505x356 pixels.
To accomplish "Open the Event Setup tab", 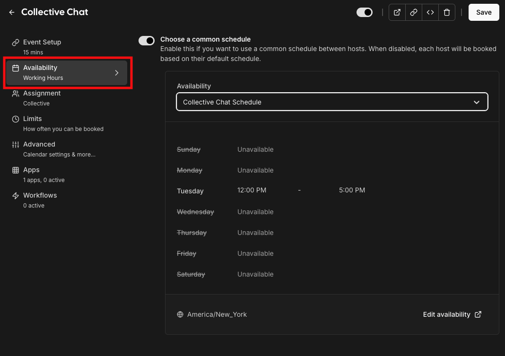I will 67,47.
